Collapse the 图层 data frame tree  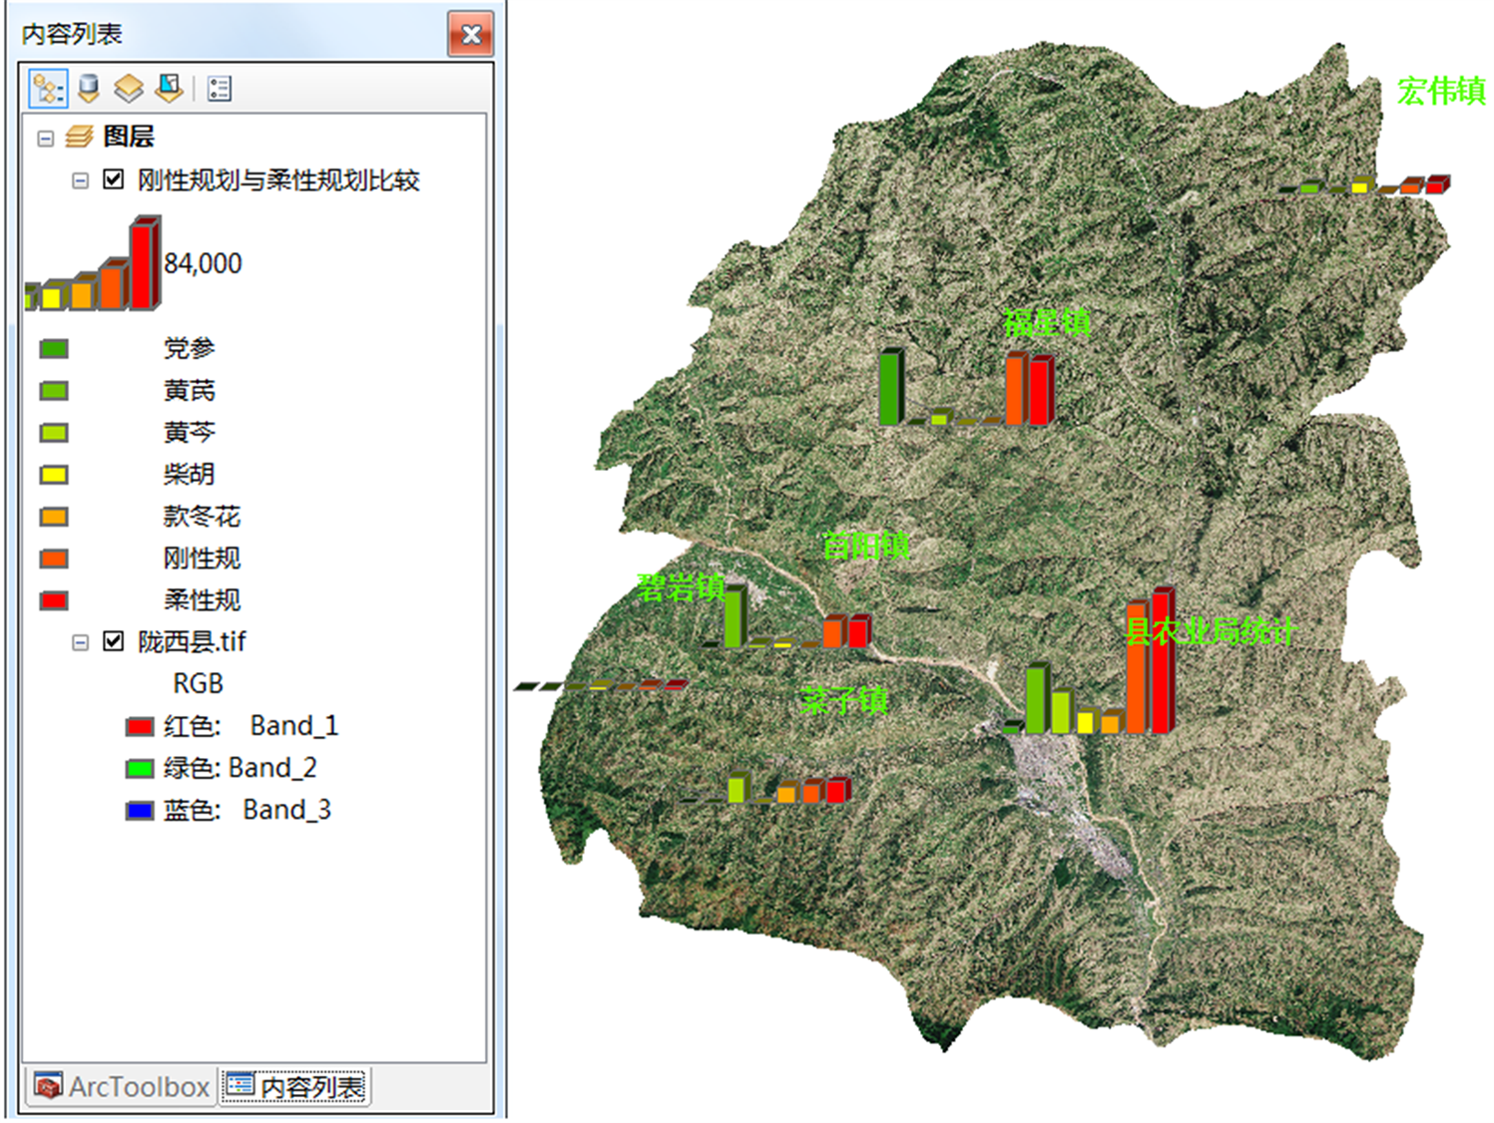(x=46, y=138)
